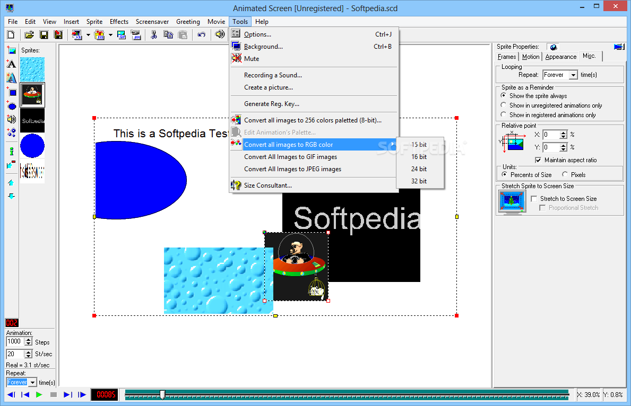The width and height of the screenshot is (631, 406).
Task: Export animation as .AVI movie icon
Action: click(x=136, y=35)
